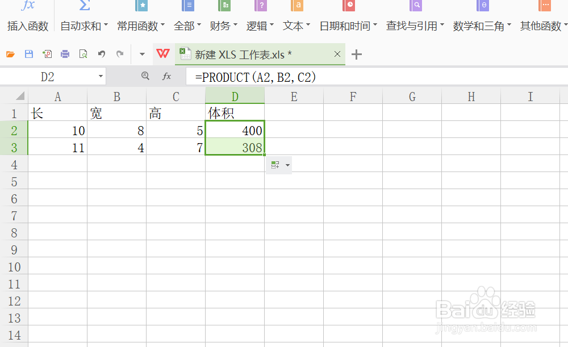Select cell D1 containing 体积
Image resolution: width=568 pixels, height=347 pixels.
[235, 113]
